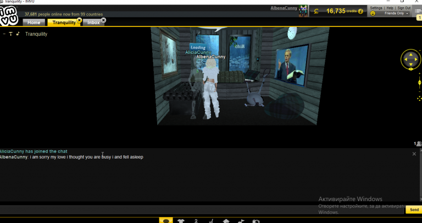This screenshot has height=223, width=422.
Task: Pan camera left with the left arrow
Action: click(x=406, y=59)
